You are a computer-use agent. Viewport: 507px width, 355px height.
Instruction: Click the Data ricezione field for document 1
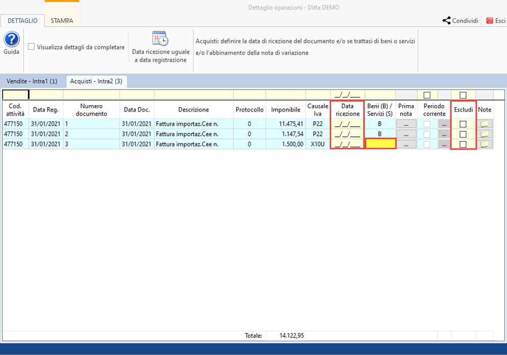click(347, 124)
